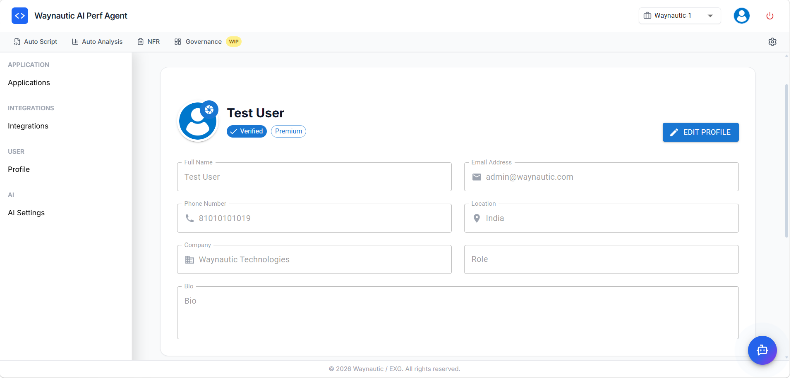Click the email icon beside admin@waynautic.com
Image resolution: width=791 pixels, height=378 pixels.
477,177
